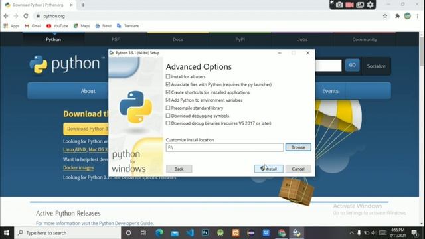
Task: Open Photoshop from taskbar
Action: click(x=205, y=233)
